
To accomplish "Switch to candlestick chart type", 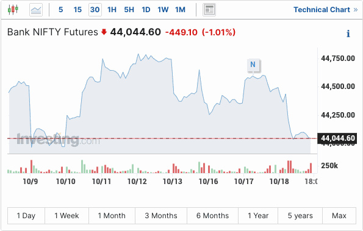I will 13,10.
